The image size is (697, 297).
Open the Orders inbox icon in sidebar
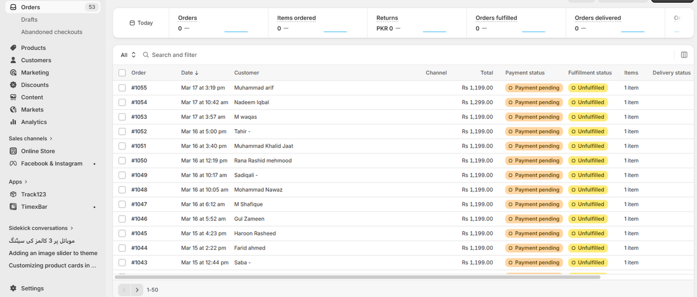[x=13, y=7]
